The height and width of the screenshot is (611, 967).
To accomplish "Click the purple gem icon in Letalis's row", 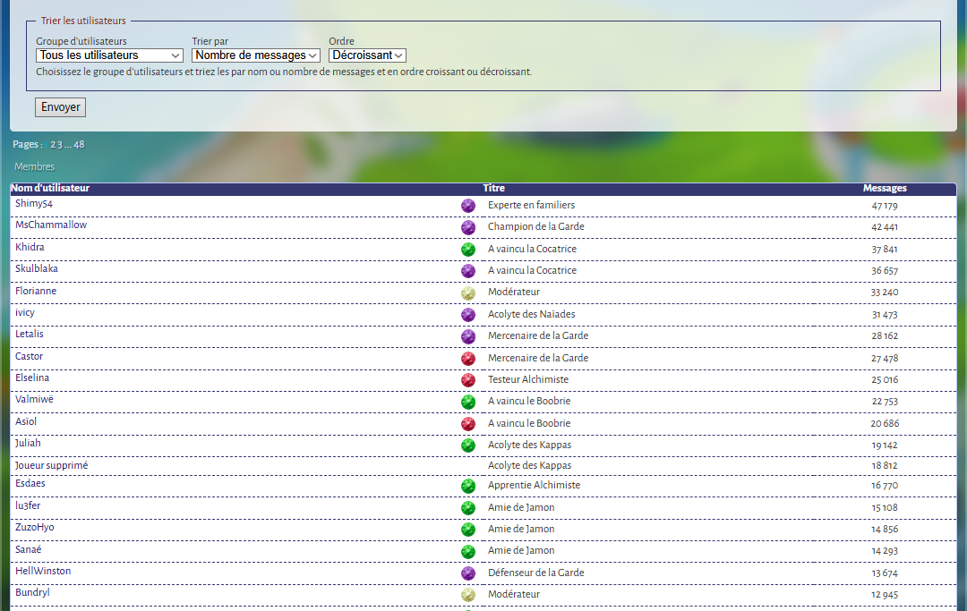I will [x=468, y=336].
